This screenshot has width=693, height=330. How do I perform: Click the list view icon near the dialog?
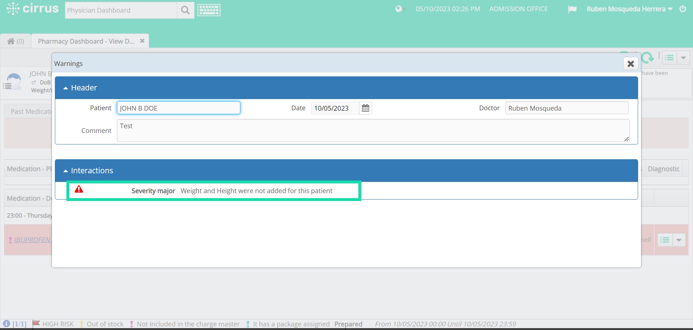point(670,57)
